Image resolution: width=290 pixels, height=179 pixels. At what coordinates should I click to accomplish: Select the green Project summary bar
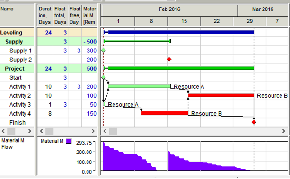179,68
